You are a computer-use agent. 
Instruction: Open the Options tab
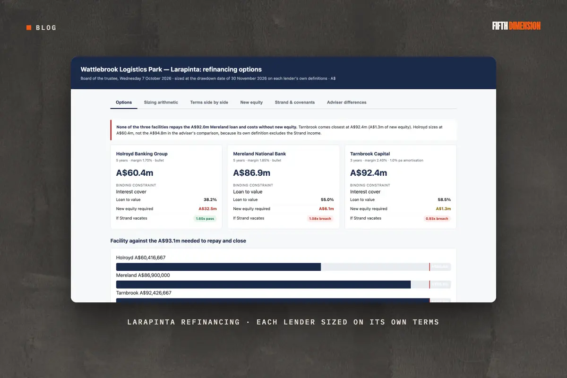click(x=124, y=102)
